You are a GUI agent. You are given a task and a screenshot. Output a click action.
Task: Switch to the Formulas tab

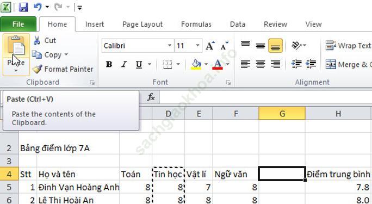(196, 24)
